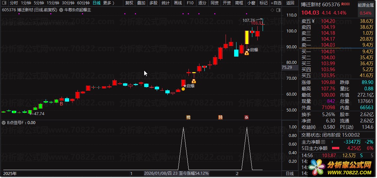Click the 日线 label at bottom right
This screenshot has height=178, width=377.
tap(290, 173)
